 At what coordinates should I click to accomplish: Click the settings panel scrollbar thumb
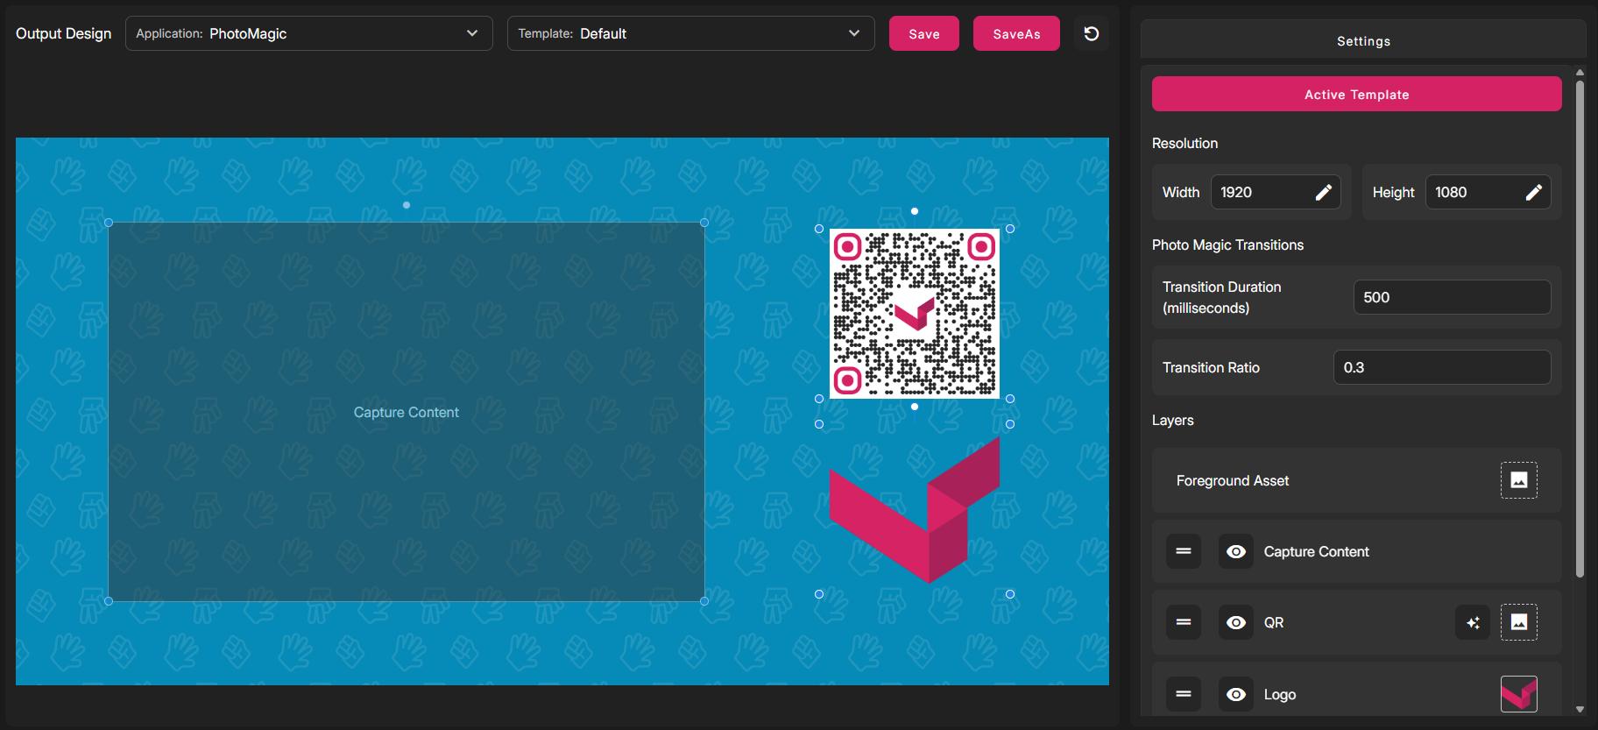[1580, 329]
